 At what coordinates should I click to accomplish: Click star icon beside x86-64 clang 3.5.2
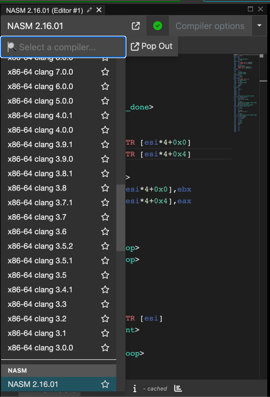pyautogui.click(x=105, y=246)
